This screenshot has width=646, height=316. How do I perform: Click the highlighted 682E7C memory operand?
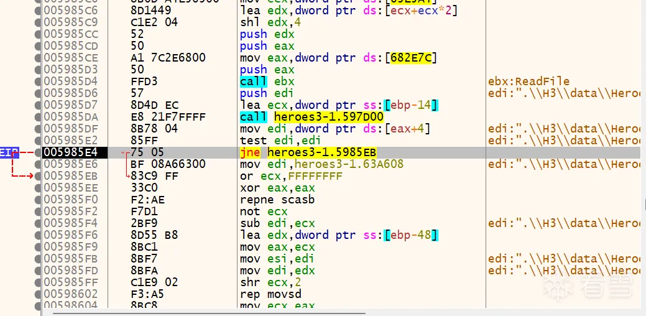click(412, 58)
